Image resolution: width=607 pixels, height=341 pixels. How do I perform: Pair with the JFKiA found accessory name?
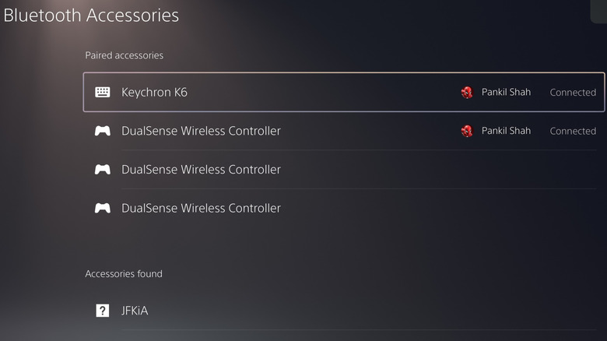pyautogui.click(x=135, y=311)
